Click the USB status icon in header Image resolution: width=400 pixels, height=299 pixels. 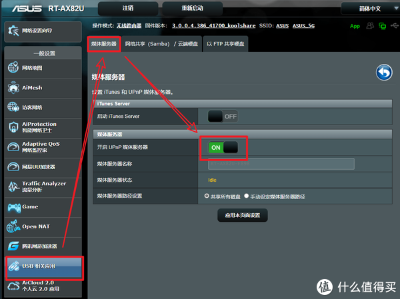coord(395,25)
